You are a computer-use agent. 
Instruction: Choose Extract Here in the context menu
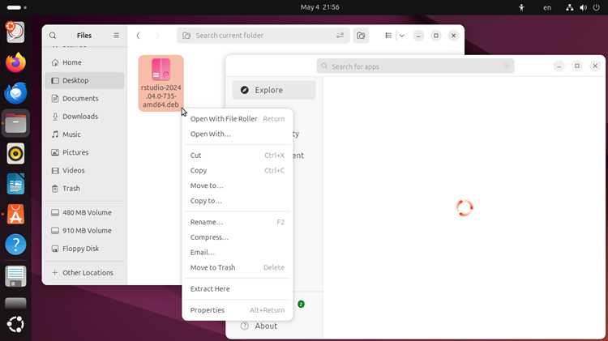[238, 288]
